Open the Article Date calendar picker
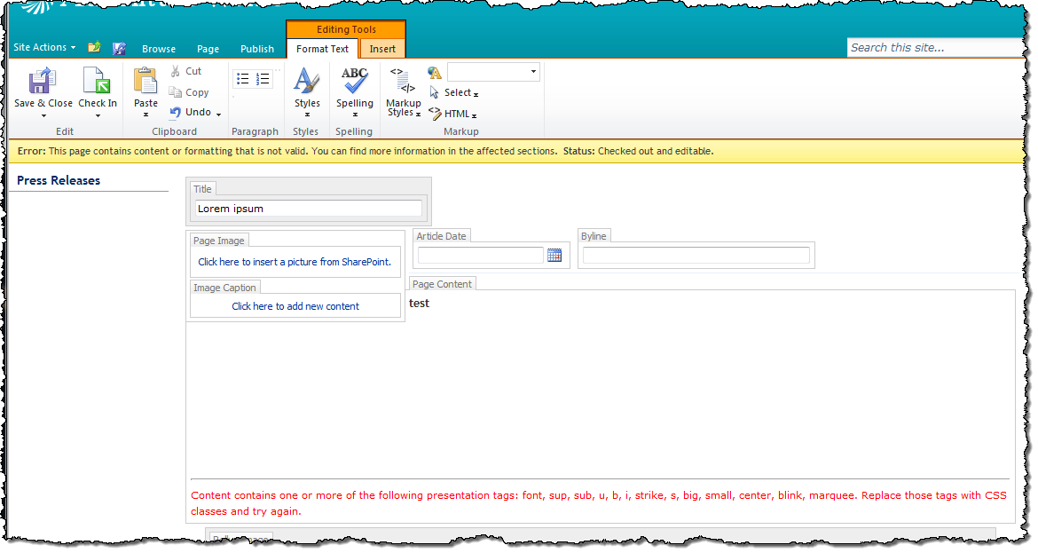1038x553 pixels. click(554, 255)
